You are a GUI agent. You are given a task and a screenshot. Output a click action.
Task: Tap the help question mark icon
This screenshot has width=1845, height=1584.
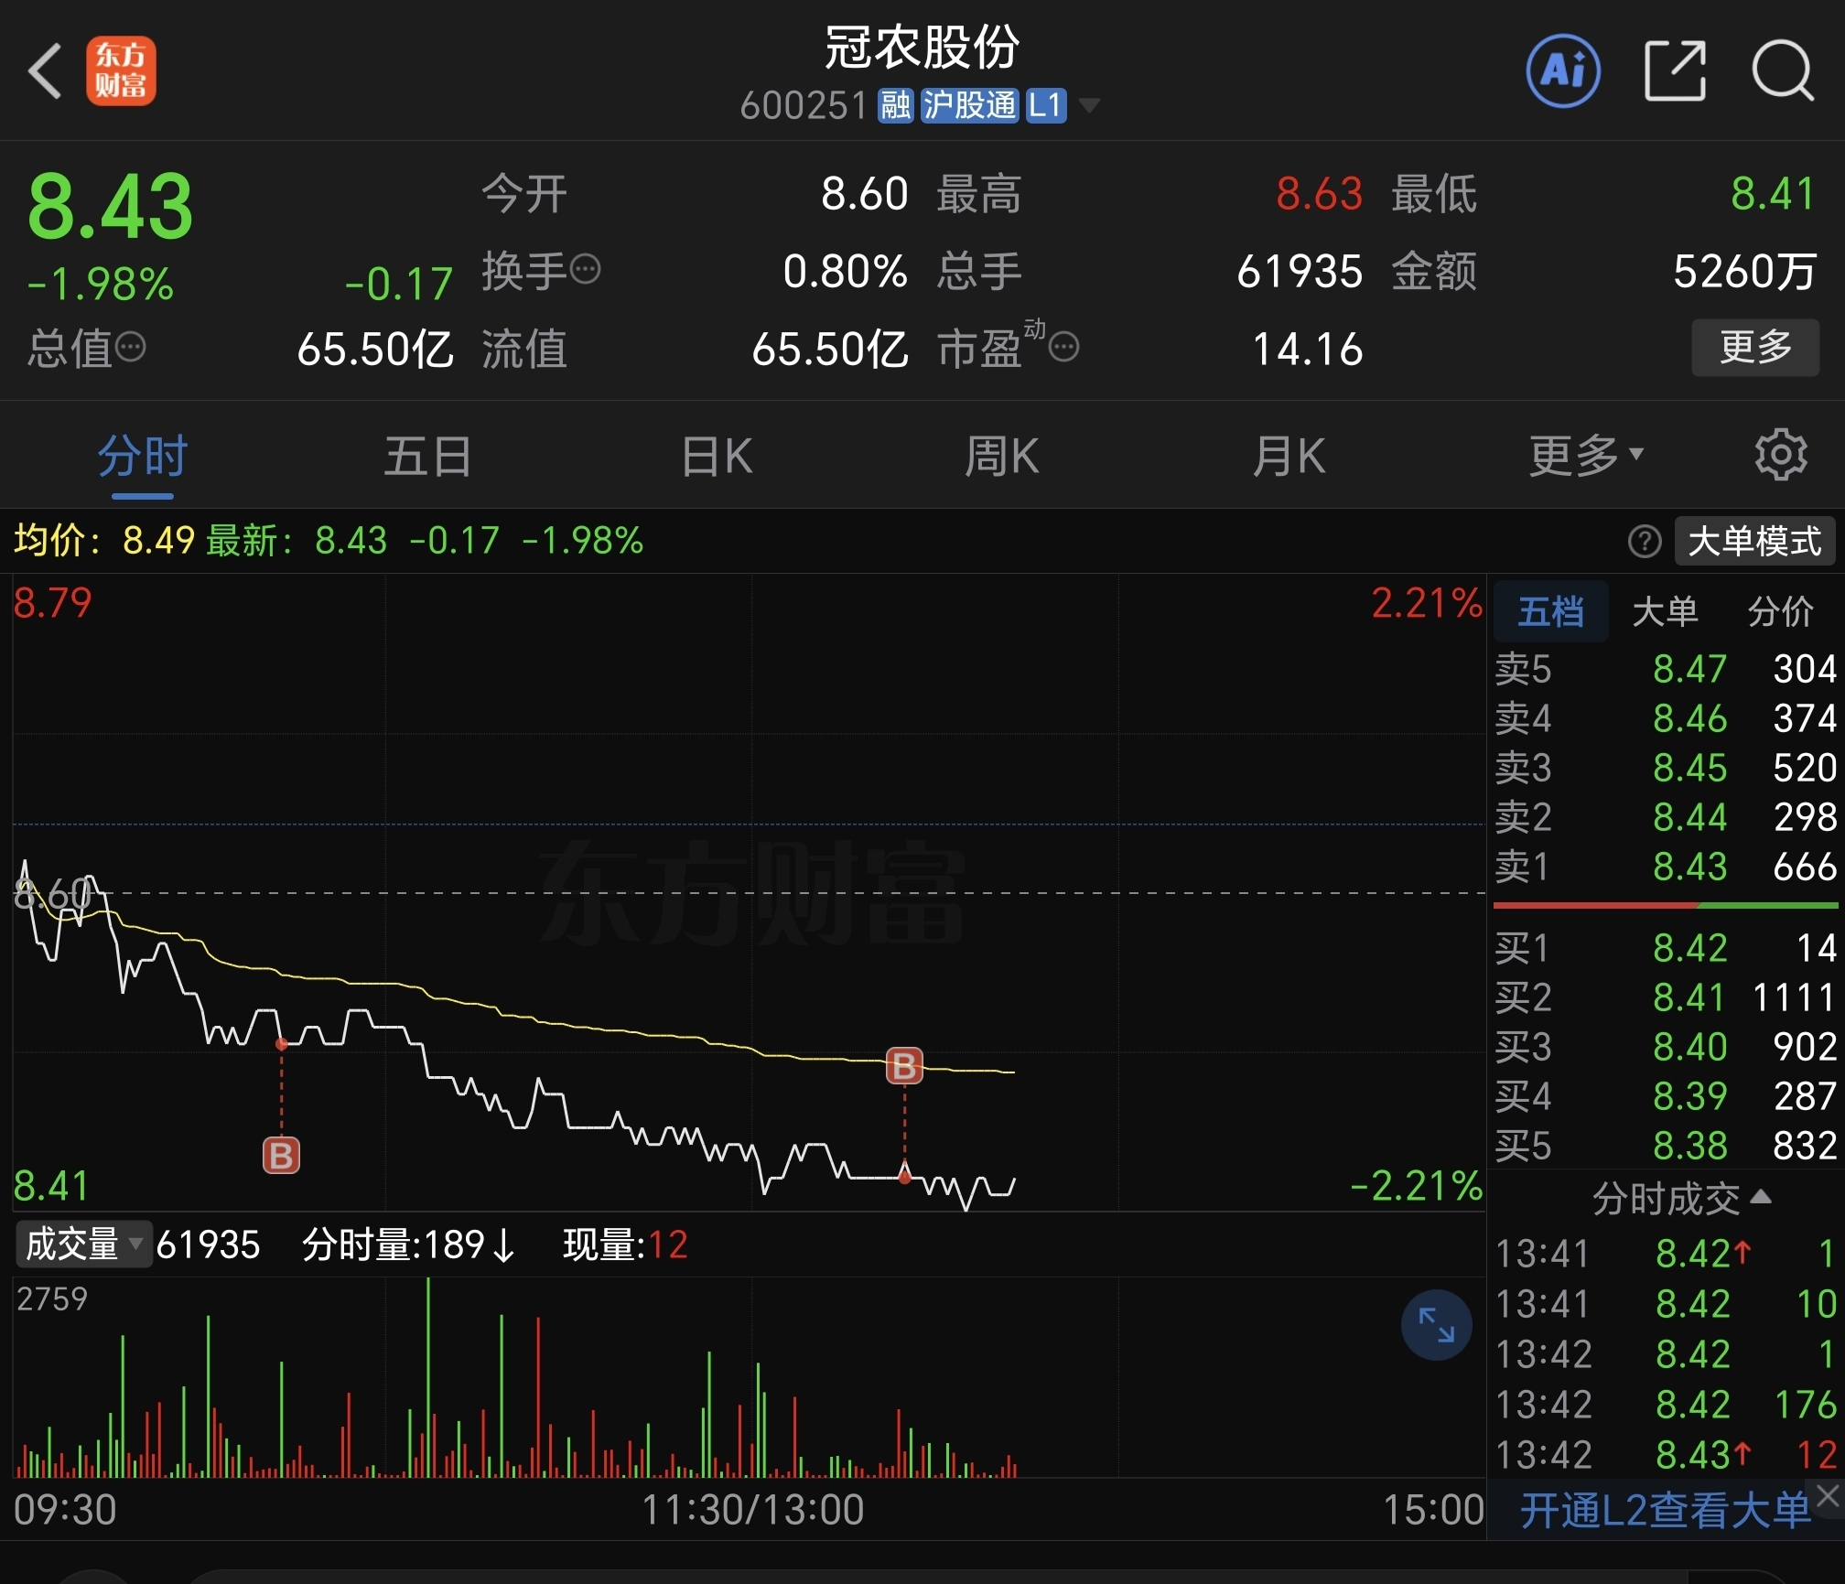1644,541
